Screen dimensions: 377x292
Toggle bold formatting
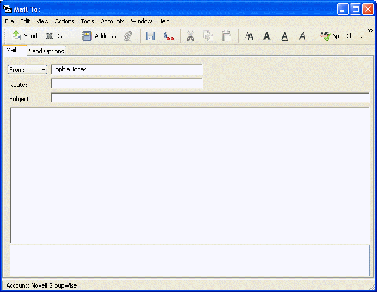click(267, 36)
